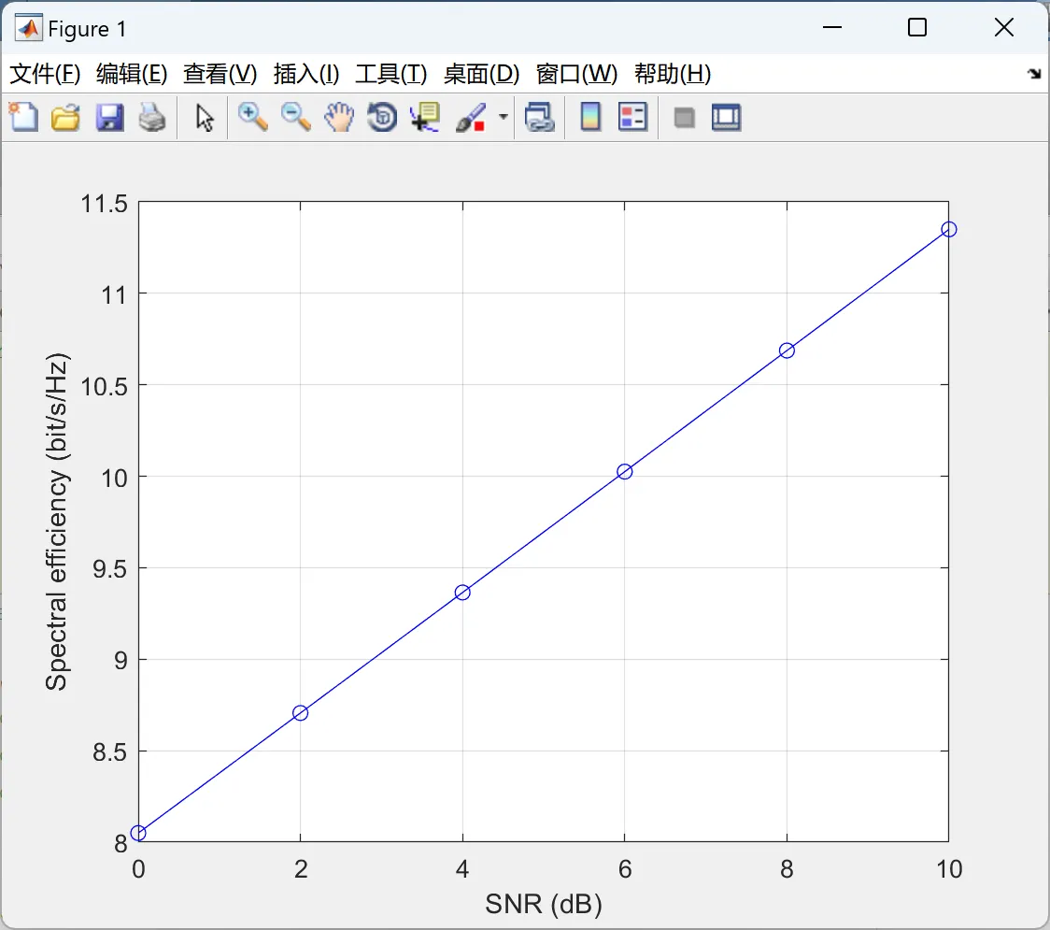Show plot tools and dock figure
This screenshot has height=930, width=1050.
pos(726,117)
